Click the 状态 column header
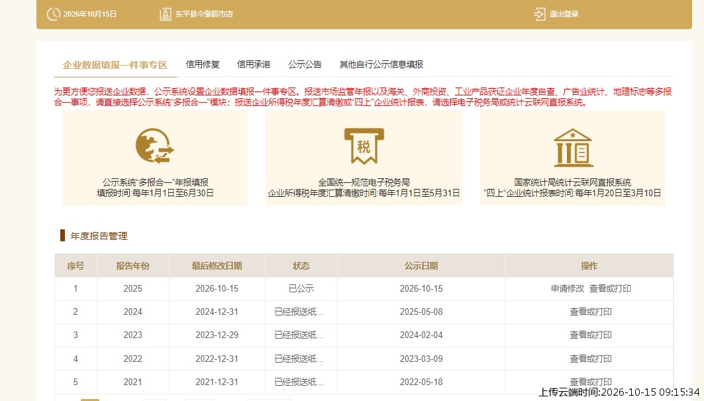This screenshot has width=704, height=401. click(x=301, y=266)
